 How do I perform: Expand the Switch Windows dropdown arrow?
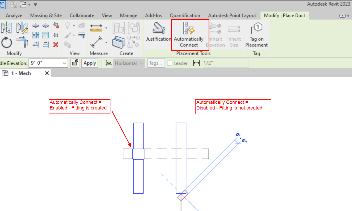[x=29, y=5]
